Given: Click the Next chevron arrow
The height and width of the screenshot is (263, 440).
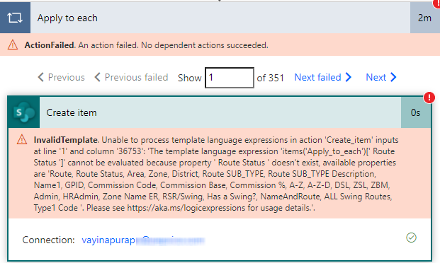Looking at the screenshot, I should (393, 77).
